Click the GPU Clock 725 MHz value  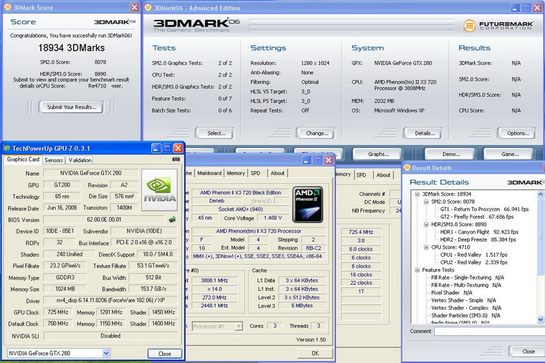click(x=58, y=313)
